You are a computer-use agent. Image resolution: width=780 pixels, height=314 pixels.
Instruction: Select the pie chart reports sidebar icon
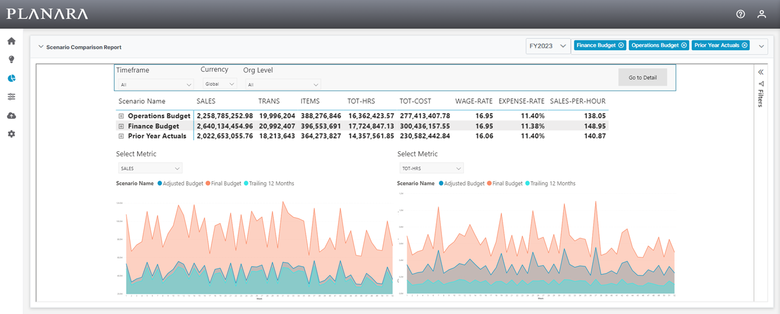pos(11,78)
